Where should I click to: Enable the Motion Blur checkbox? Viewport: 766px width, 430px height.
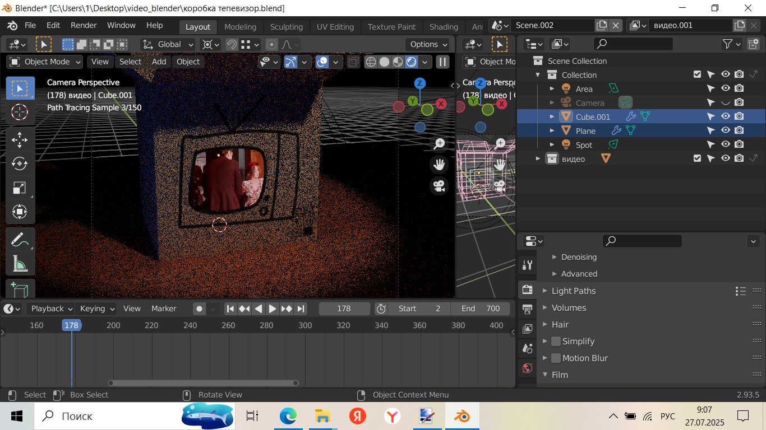pyautogui.click(x=556, y=358)
